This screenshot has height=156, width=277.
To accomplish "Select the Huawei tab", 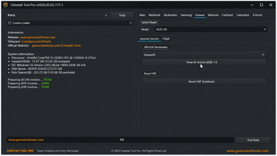I will coord(200,15).
